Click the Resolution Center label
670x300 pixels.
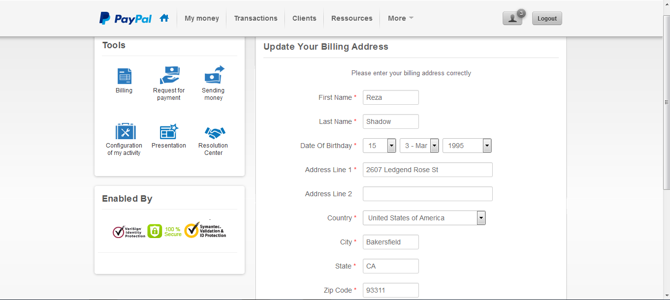pyautogui.click(x=213, y=149)
